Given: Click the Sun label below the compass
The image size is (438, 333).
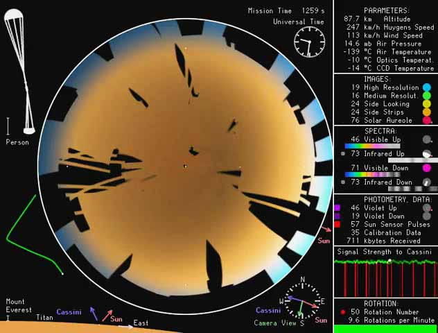Looking at the screenshot, I should (321, 321).
